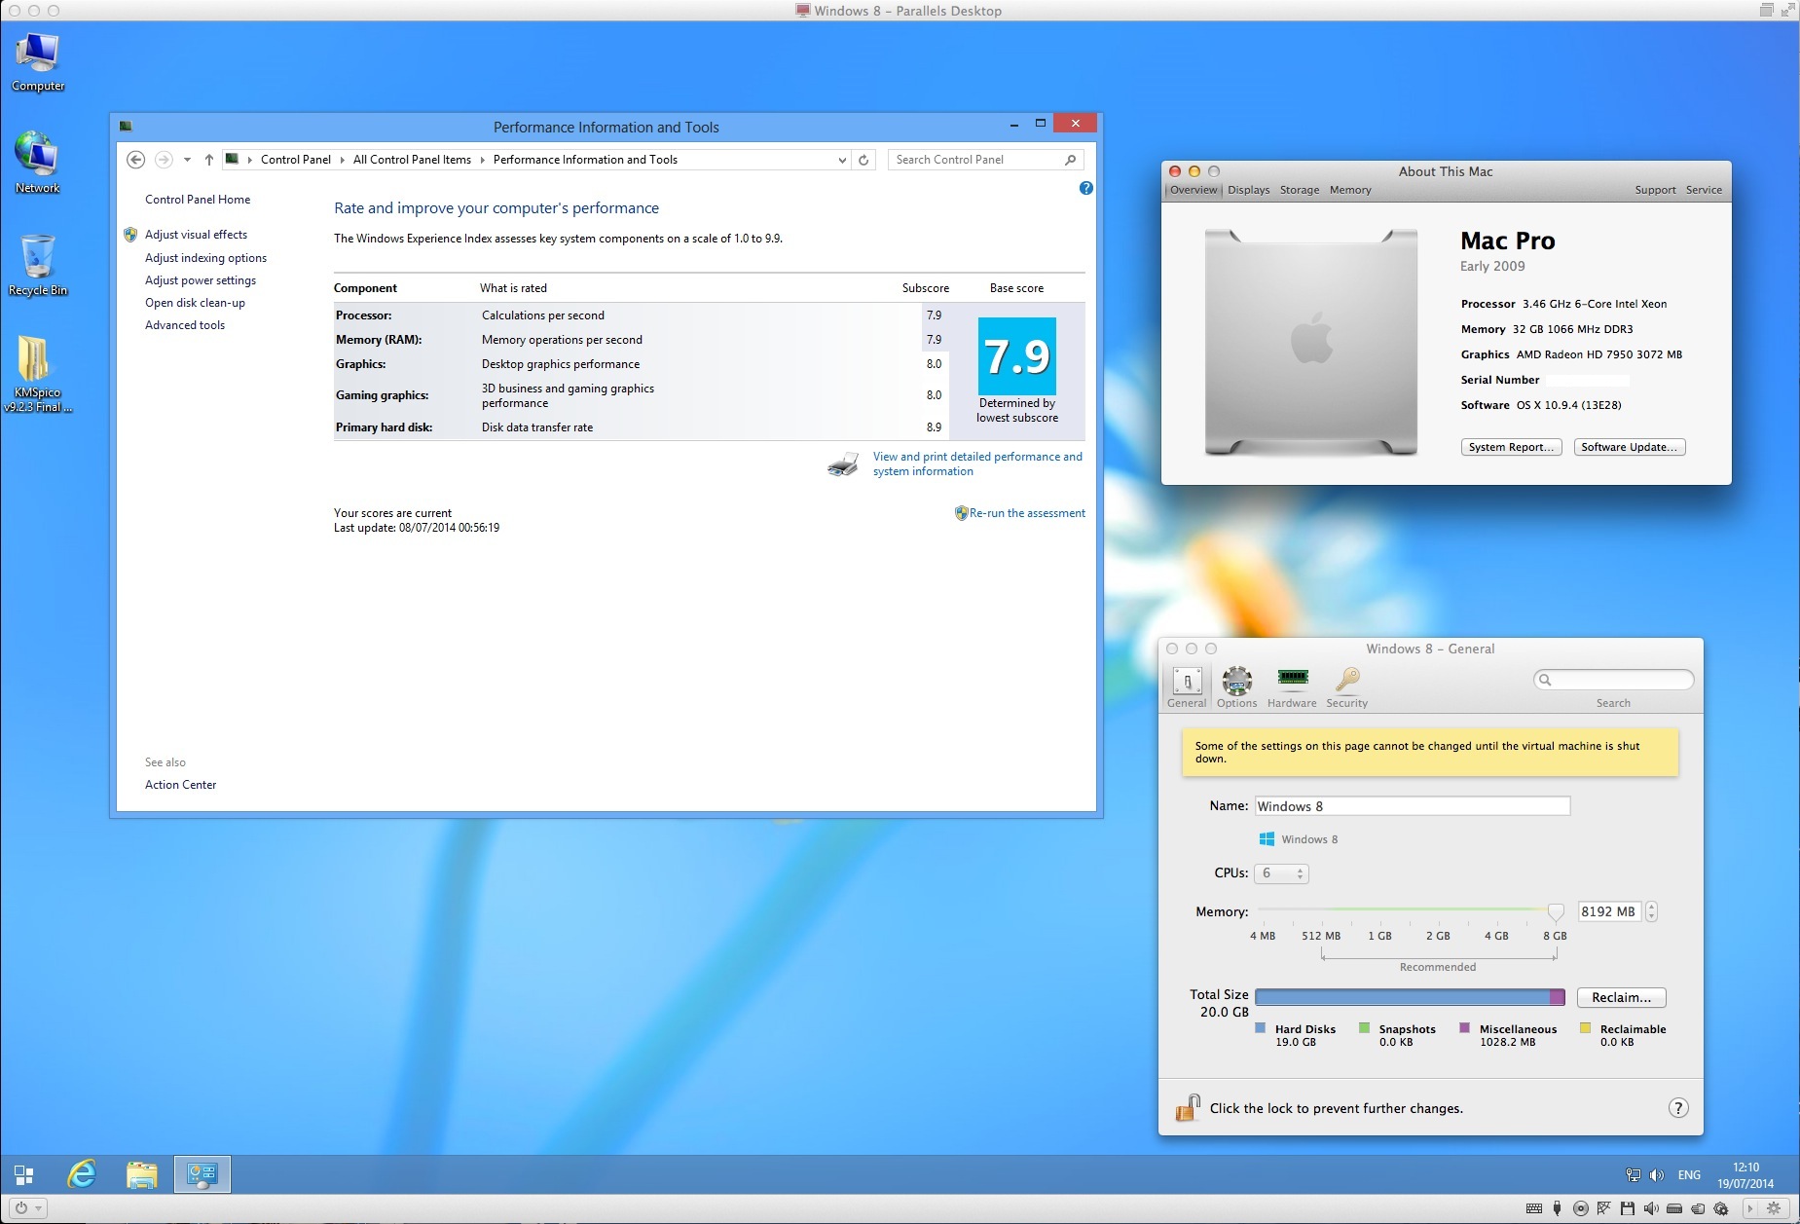Open the Windows tray volume icon
The width and height of the screenshot is (1800, 1224).
pos(1657,1175)
